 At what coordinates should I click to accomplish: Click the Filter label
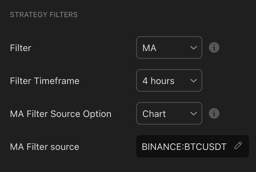click(x=20, y=48)
